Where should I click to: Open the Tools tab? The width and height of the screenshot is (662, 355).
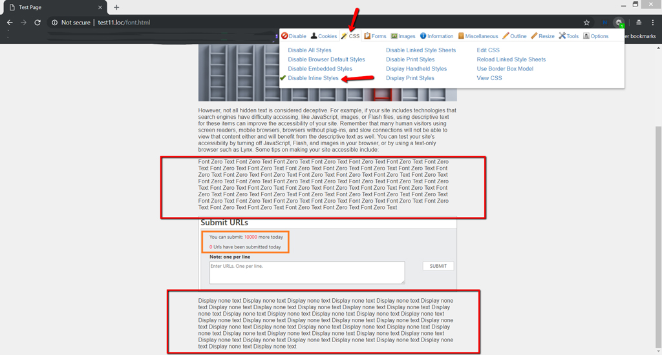point(569,36)
